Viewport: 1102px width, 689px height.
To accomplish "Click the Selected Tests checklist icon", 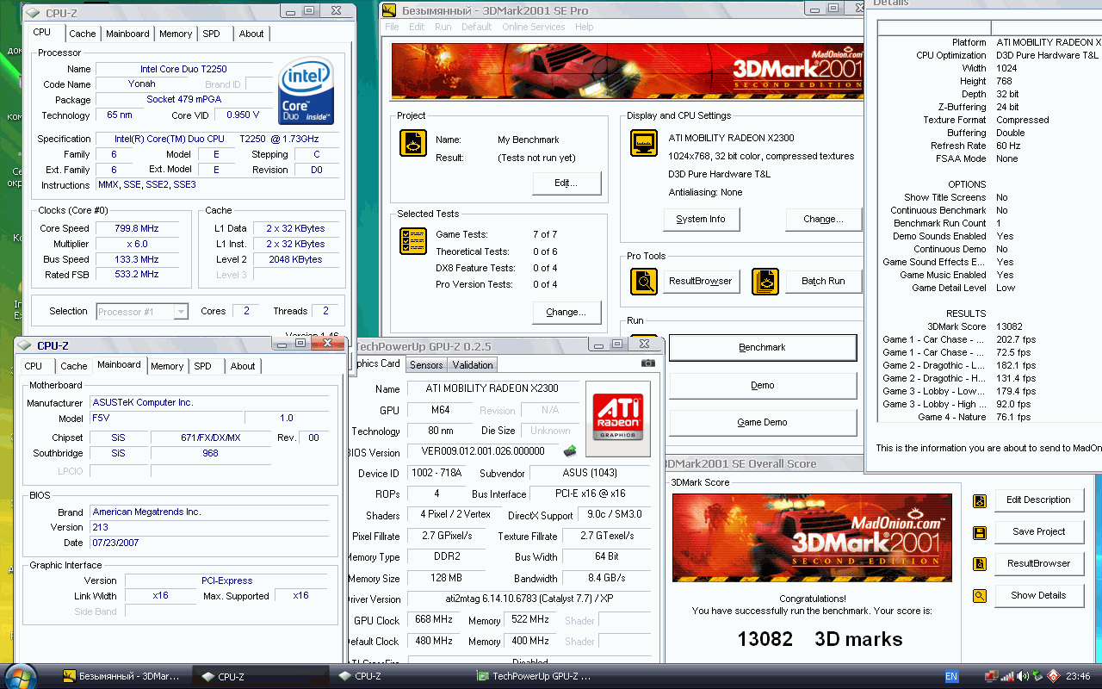I will pyautogui.click(x=413, y=241).
